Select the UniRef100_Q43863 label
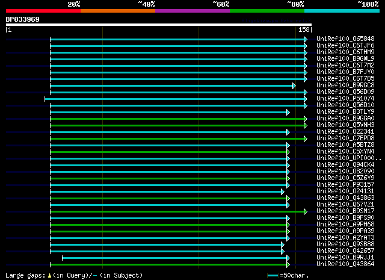Screen dimensions: 385x280 345,198
